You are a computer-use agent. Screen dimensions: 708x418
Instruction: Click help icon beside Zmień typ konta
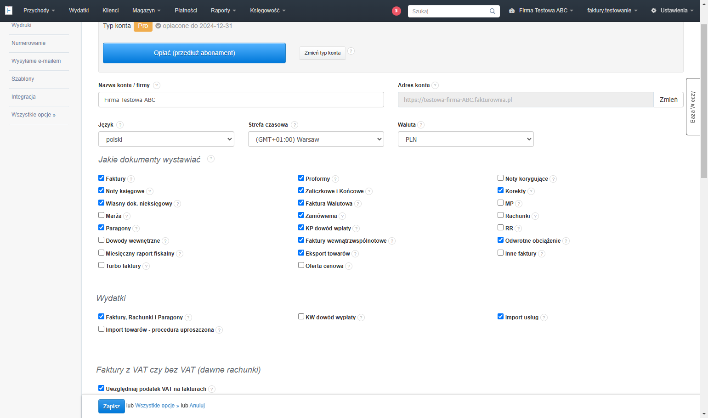pyautogui.click(x=351, y=51)
